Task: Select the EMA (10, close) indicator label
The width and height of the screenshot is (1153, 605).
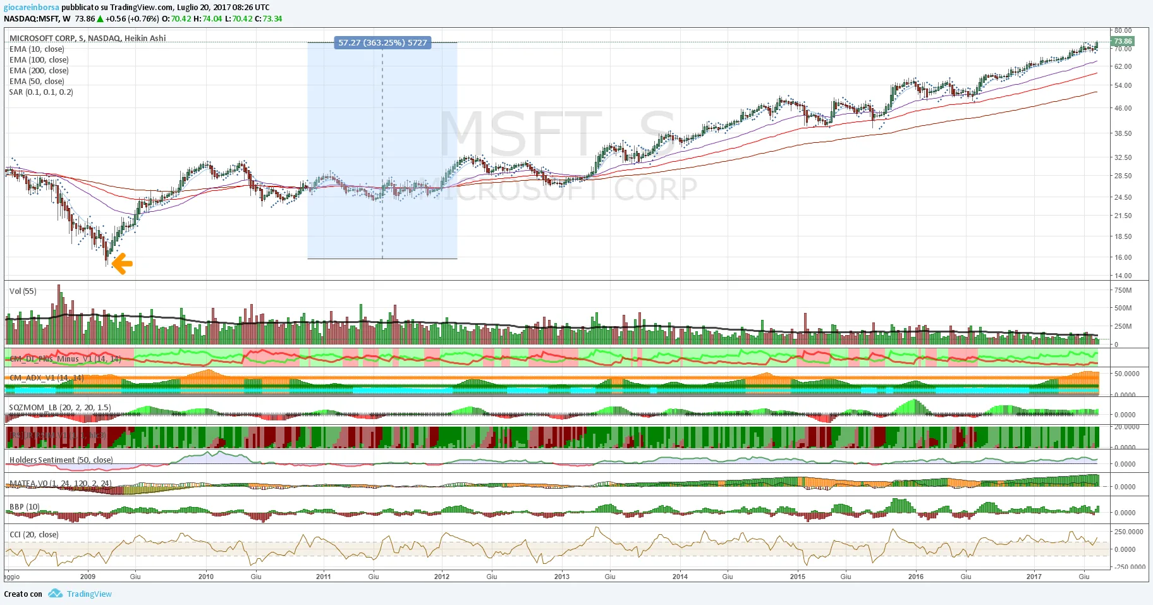Action: click(37, 49)
